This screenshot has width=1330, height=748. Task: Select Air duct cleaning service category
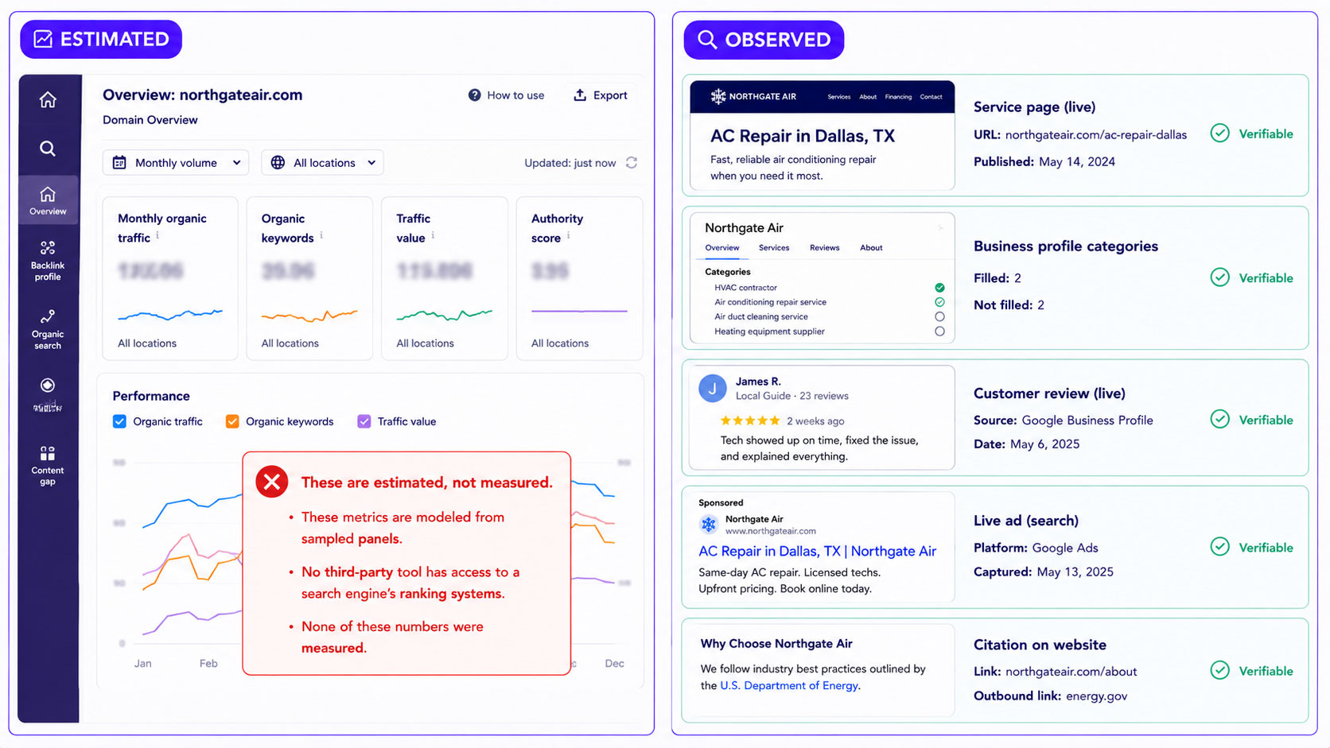(939, 316)
